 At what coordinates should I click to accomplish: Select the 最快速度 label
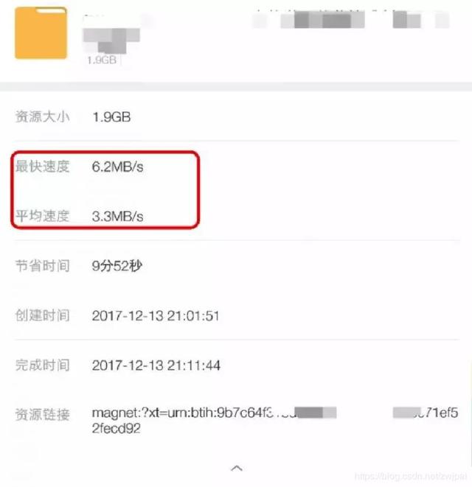42,167
